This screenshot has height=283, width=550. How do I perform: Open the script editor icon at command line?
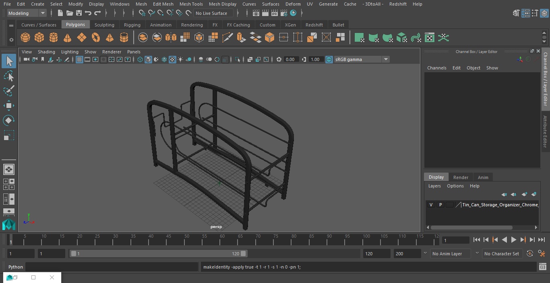pos(542,267)
